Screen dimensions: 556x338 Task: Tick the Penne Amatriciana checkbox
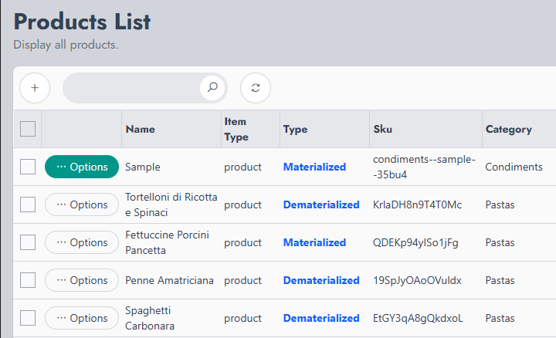pos(28,280)
